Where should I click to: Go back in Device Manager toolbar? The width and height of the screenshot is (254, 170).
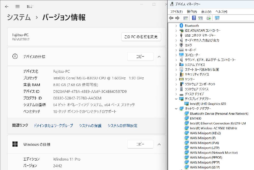click(171, 18)
